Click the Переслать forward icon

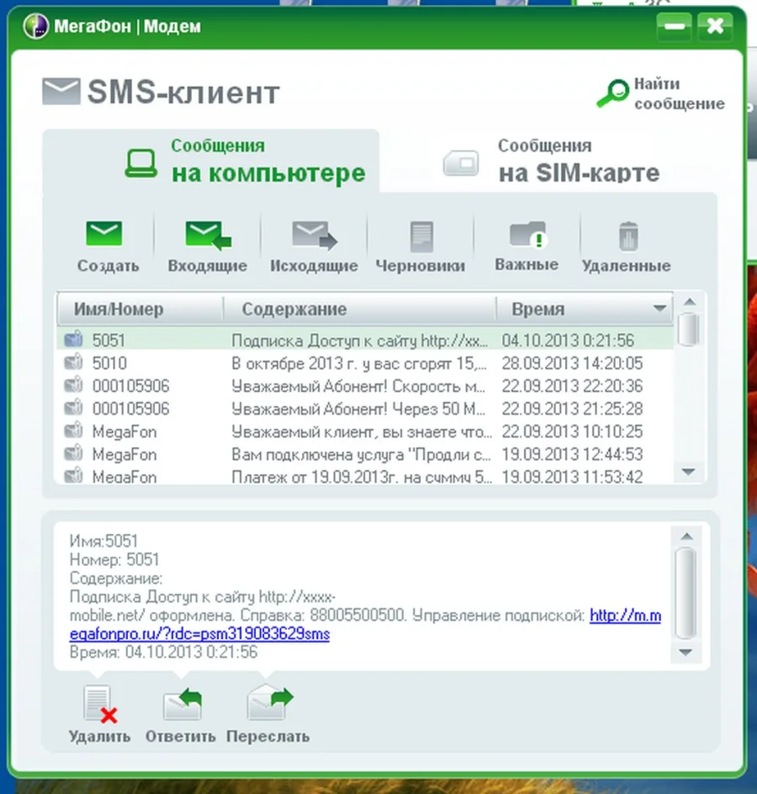pos(269,703)
